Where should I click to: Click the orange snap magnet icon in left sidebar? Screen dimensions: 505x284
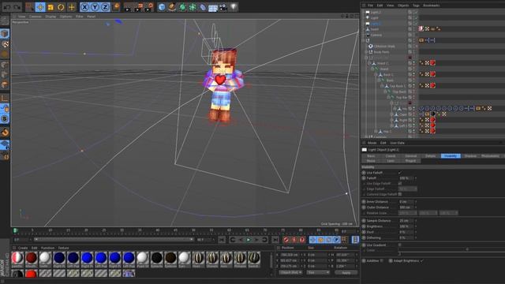click(5, 132)
